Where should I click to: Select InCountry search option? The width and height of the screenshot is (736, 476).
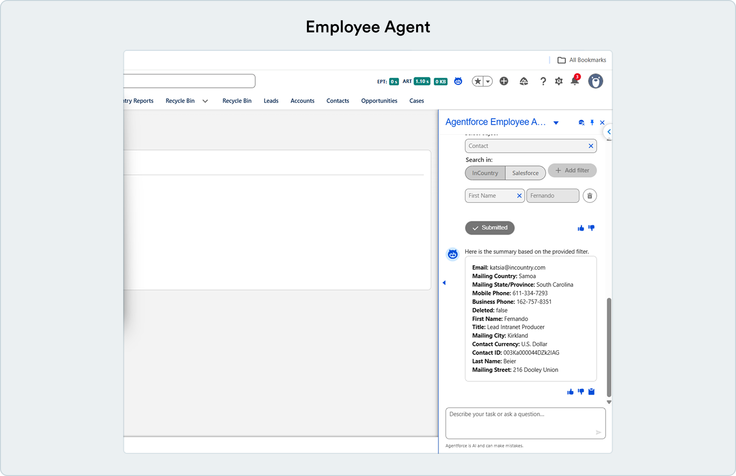point(485,173)
